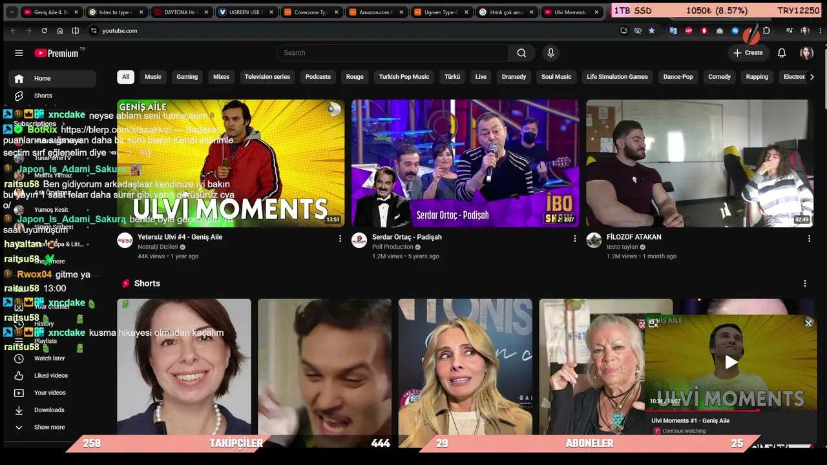Show next filter chips with the arrow
Image resolution: width=827 pixels, height=465 pixels.
point(811,77)
